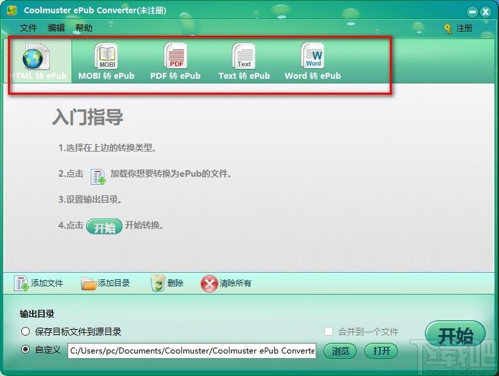Open the 编辑 menu
The height and width of the screenshot is (376, 499).
(x=56, y=28)
